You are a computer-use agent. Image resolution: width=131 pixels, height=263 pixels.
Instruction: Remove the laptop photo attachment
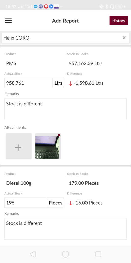click(59, 135)
